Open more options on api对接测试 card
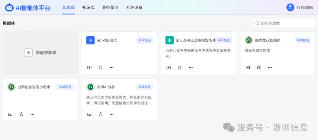The image size is (318, 140). point(112,67)
